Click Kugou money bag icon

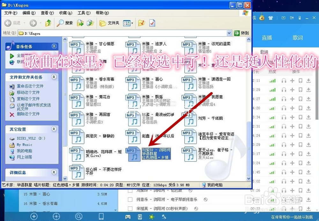[x=262, y=18]
